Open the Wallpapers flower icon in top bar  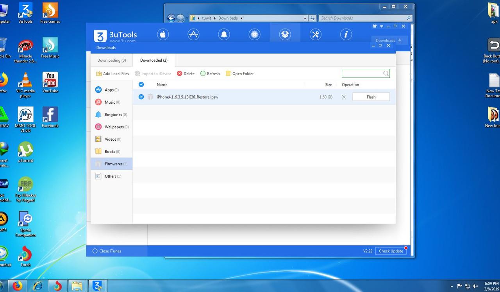pyautogui.click(x=254, y=34)
